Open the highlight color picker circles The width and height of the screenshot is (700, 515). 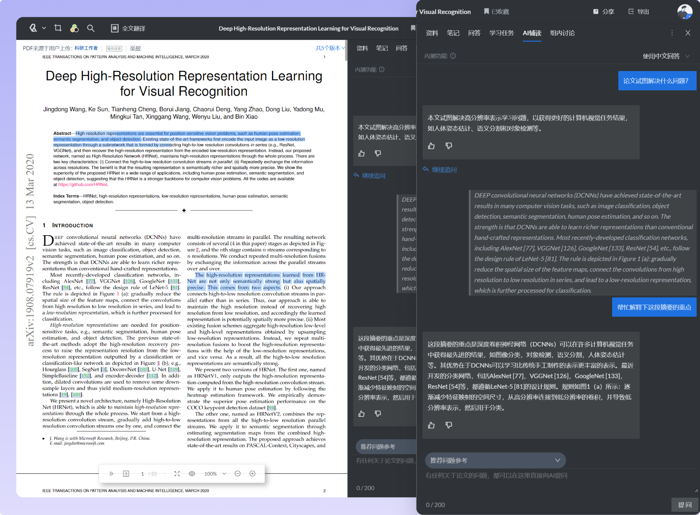point(74,28)
